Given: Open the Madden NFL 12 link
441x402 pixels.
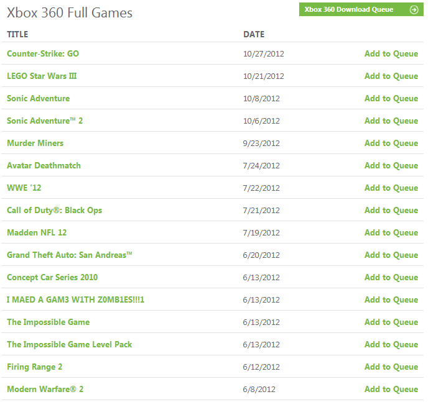Looking at the screenshot, I should tap(37, 232).
